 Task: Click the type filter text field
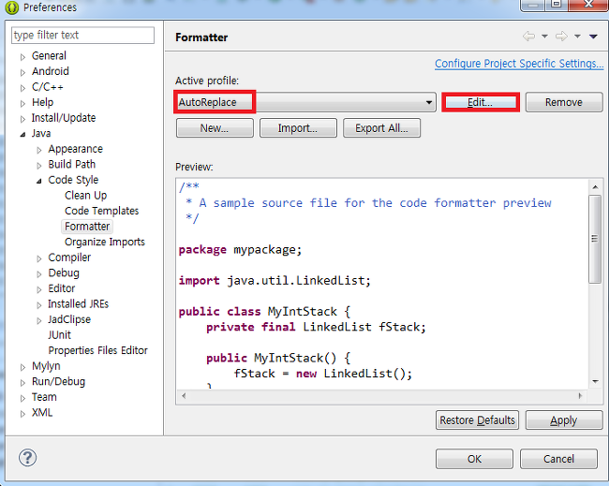[82, 35]
